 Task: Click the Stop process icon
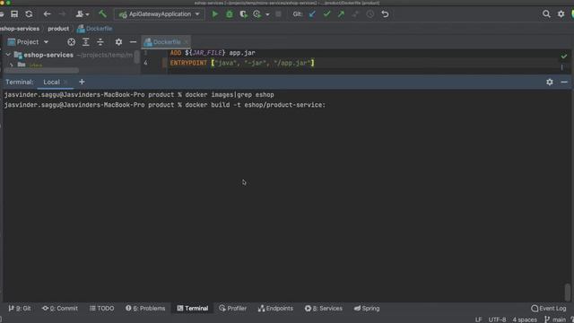pyautogui.click(x=279, y=14)
